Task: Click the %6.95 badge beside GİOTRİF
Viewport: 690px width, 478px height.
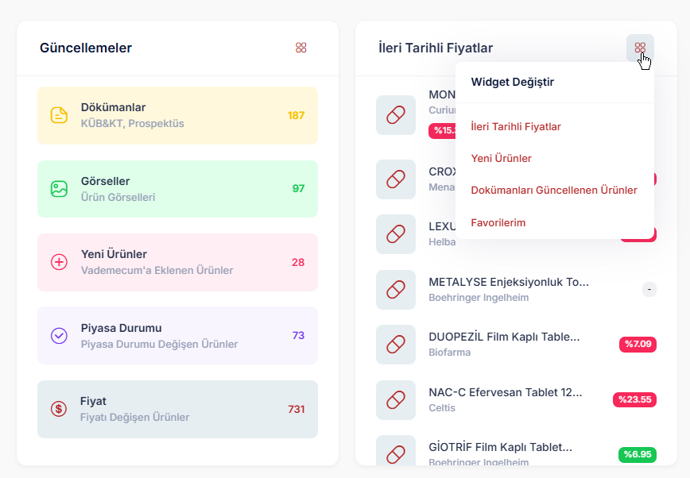Action: point(638,455)
